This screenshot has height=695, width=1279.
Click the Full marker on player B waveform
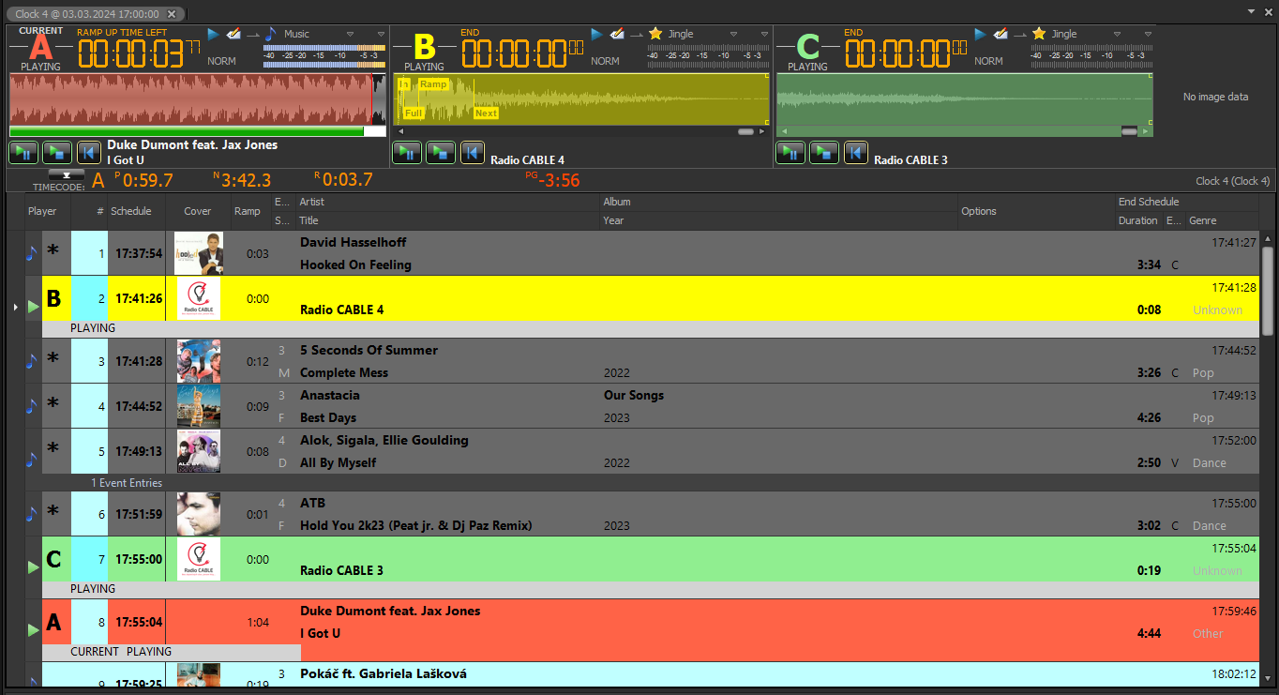click(x=414, y=113)
